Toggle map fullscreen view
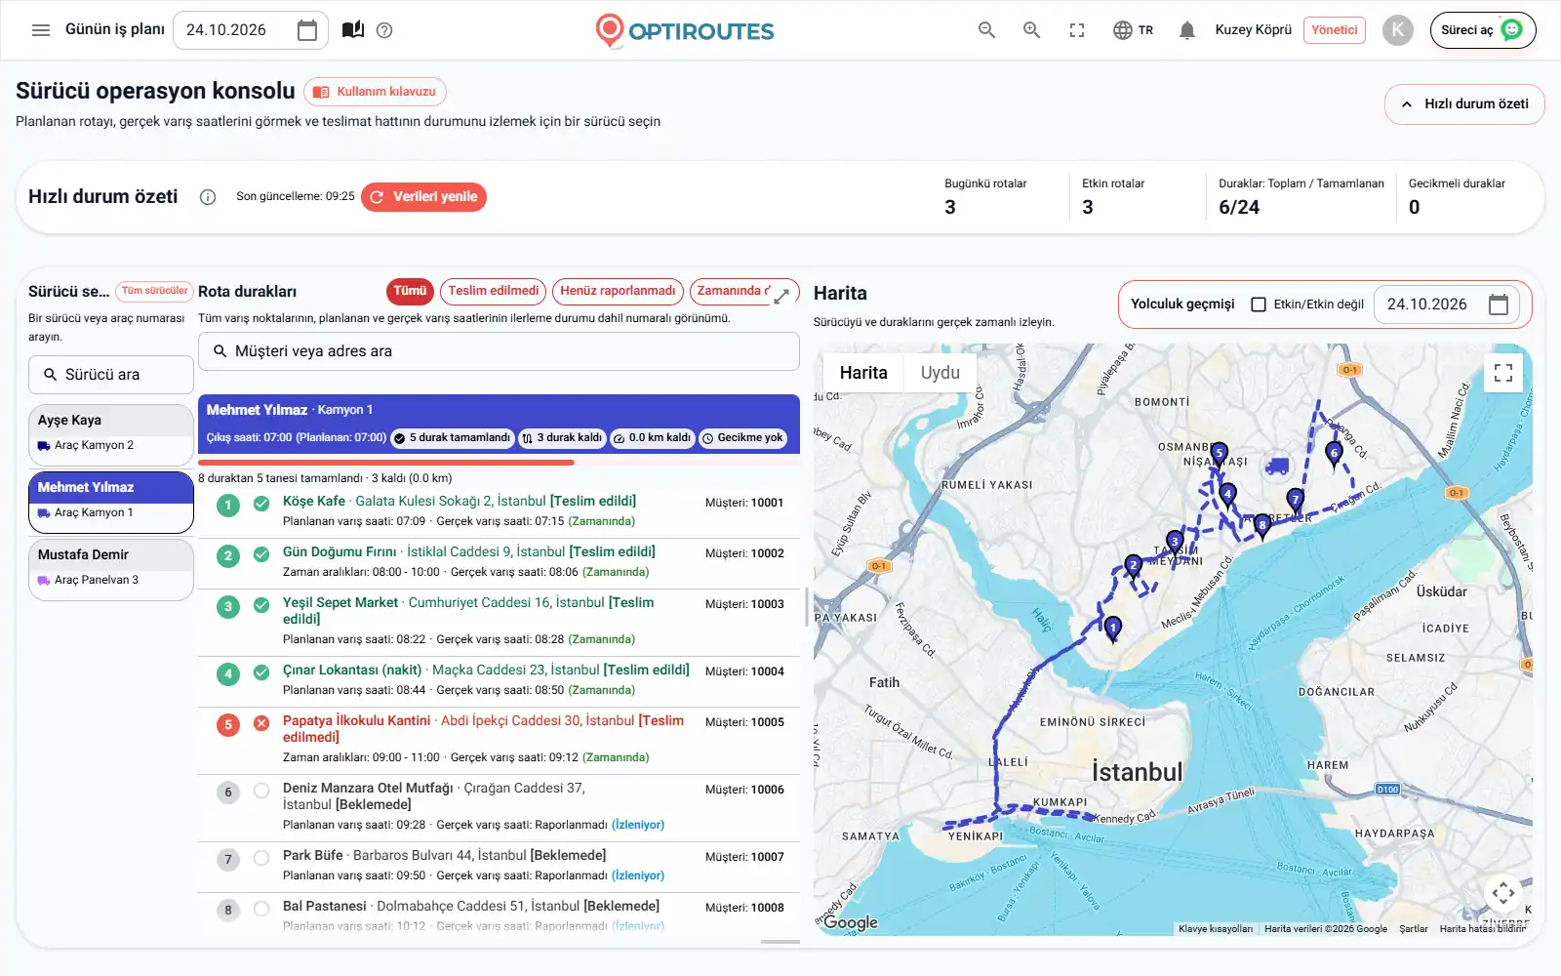Viewport: 1561px width, 976px height. tap(1503, 373)
